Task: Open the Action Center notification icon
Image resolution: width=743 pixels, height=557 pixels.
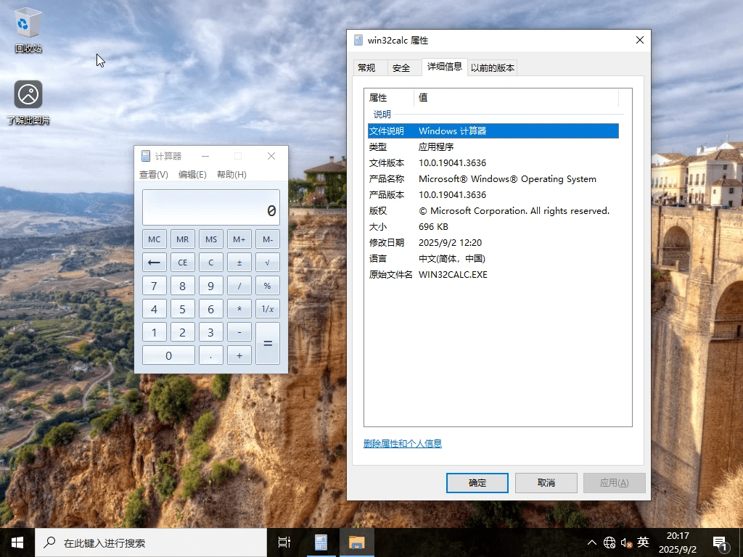Action: coord(719,542)
